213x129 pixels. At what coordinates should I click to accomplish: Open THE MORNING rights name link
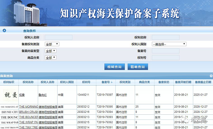(28, 107)
